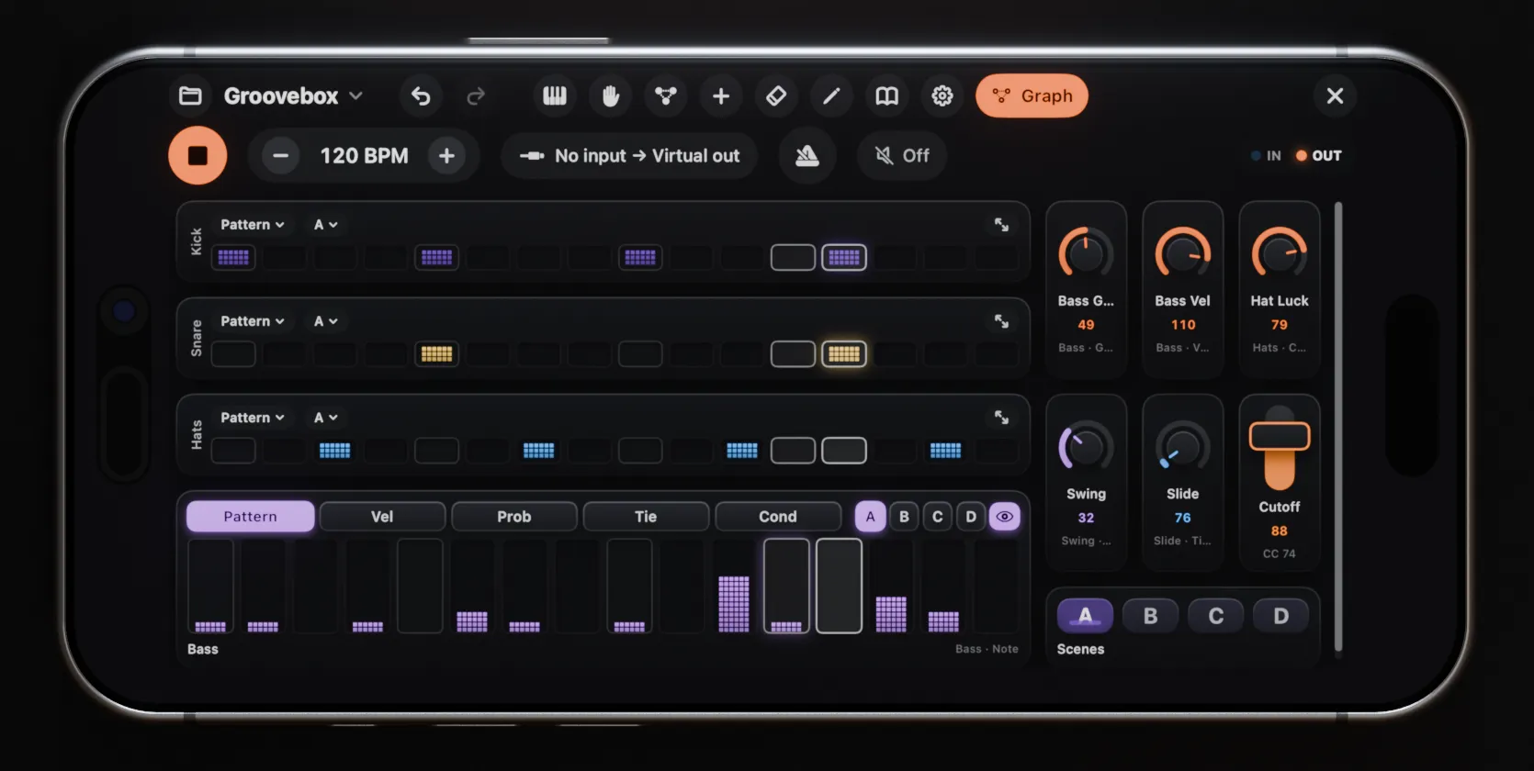Select the Tie tab
Image resolution: width=1534 pixels, height=771 pixels.
[x=646, y=517]
